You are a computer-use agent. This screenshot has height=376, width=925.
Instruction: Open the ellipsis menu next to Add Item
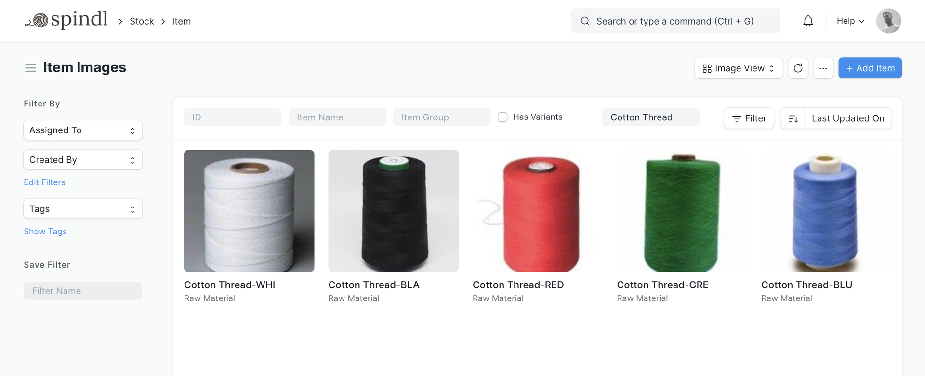[x=823, y=68]
